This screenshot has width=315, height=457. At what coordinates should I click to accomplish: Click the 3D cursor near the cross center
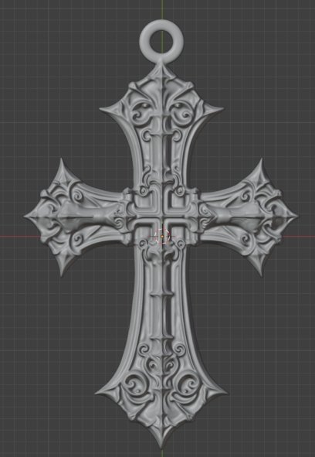click(161, 237)
